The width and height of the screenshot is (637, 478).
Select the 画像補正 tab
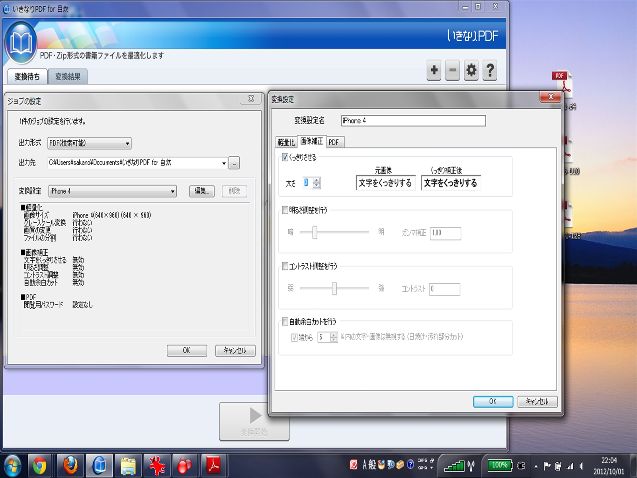[x=312, y=141]
